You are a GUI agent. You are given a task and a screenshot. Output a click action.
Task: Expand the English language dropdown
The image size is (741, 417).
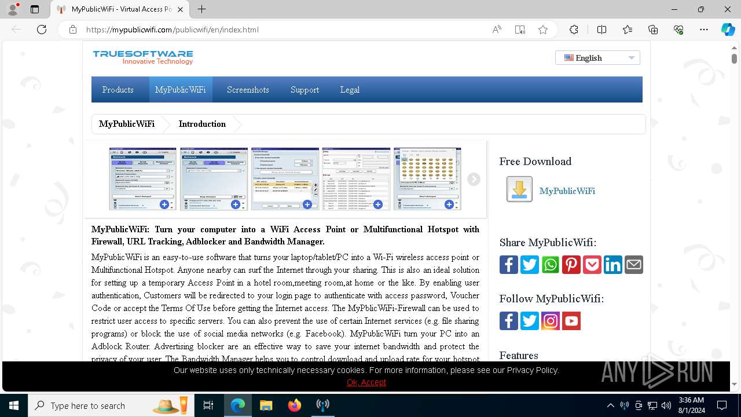coord(597,57)
